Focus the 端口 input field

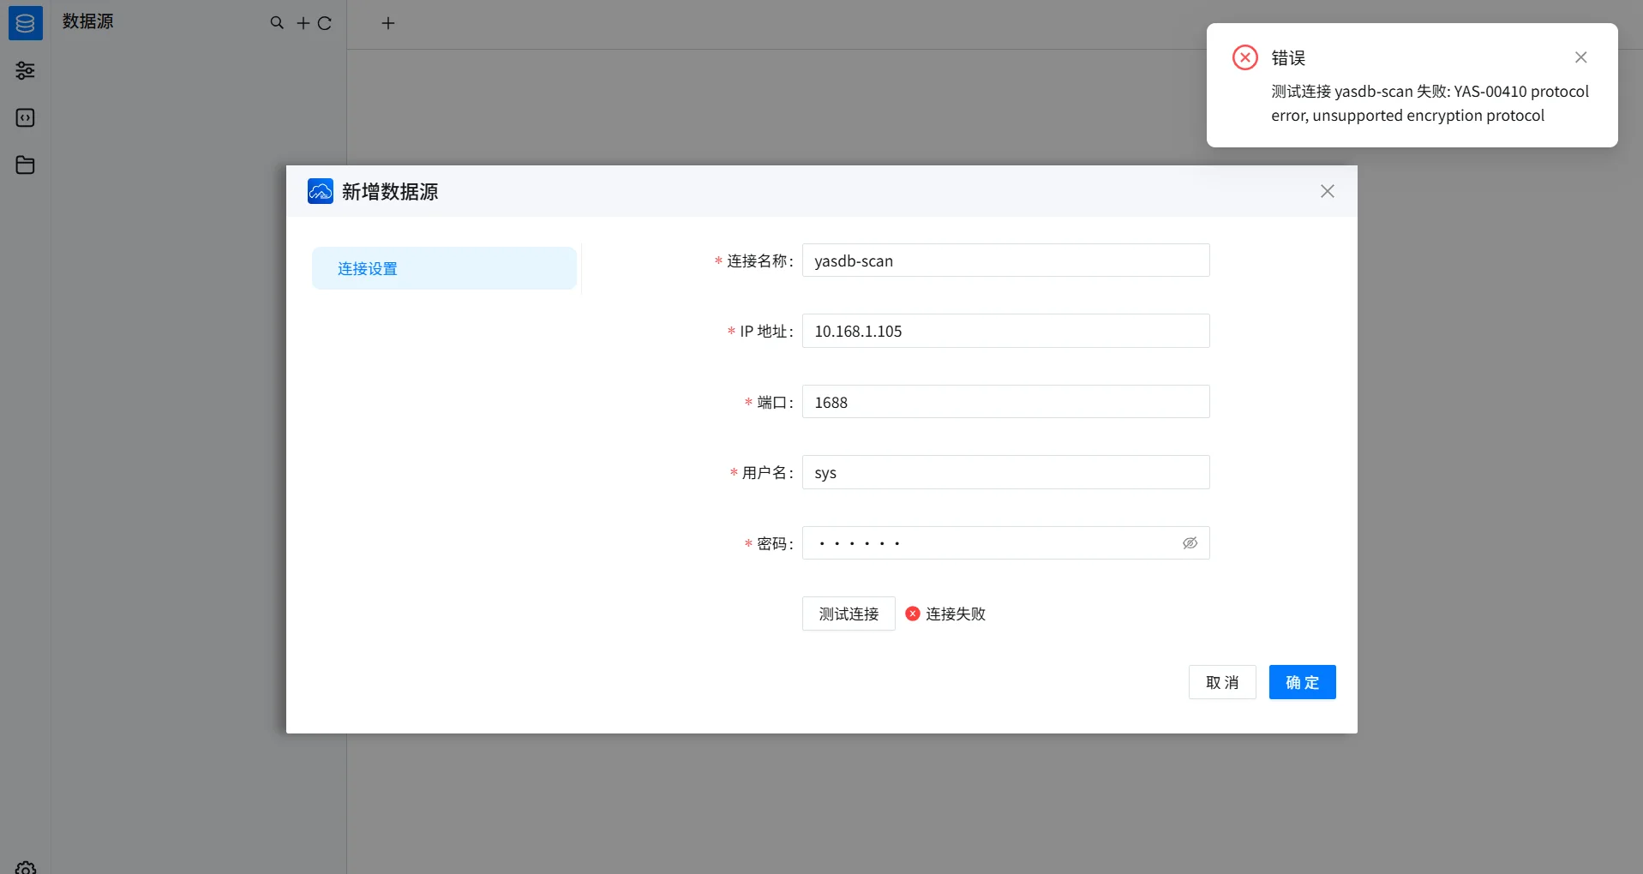point(1005,402)
